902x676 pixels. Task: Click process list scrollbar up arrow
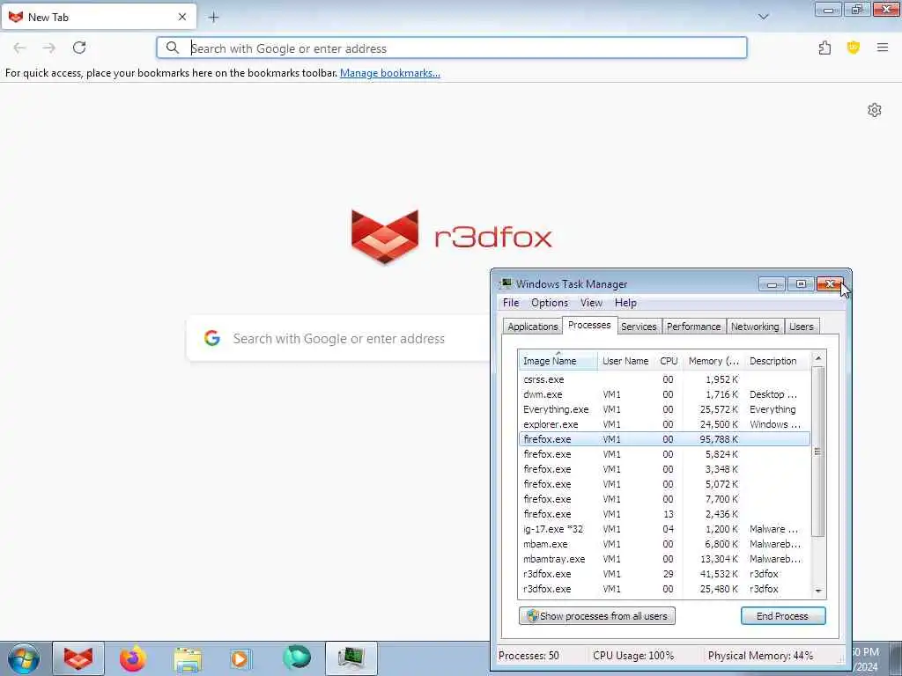[x=818, y=358]
